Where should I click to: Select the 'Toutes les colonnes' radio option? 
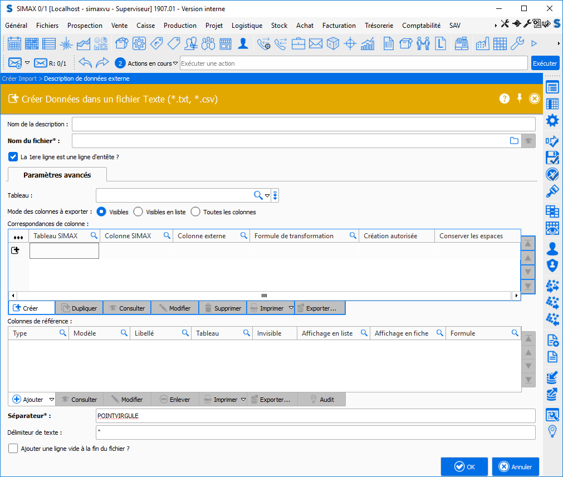click(195, 212)
